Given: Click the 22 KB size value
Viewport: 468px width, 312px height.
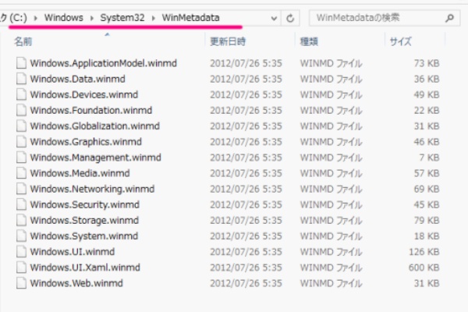Looking at the screenshot, I should click(x=427, y=111).
